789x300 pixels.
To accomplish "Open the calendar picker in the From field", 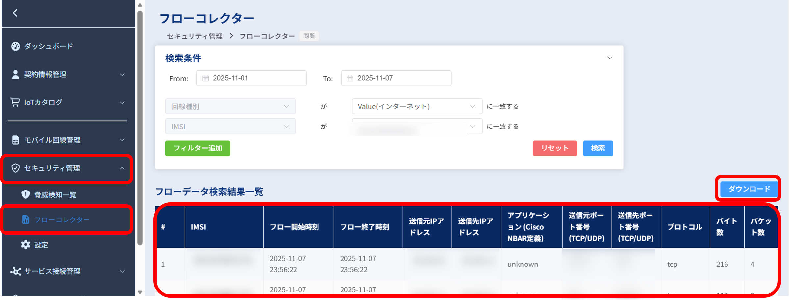I will (x=206, y=78).
